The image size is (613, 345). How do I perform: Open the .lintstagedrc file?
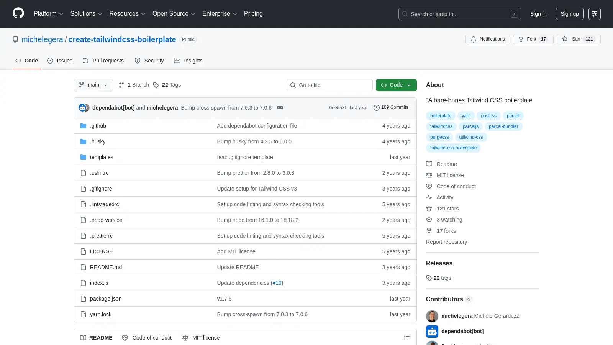point(105,204)
